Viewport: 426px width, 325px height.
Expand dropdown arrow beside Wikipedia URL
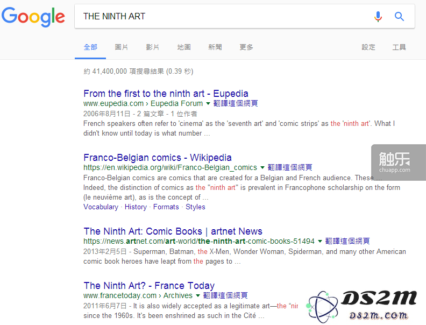262,168
